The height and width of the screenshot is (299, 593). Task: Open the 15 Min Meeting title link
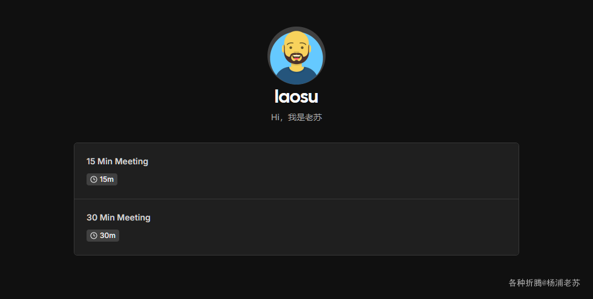[x=117, y=161]
